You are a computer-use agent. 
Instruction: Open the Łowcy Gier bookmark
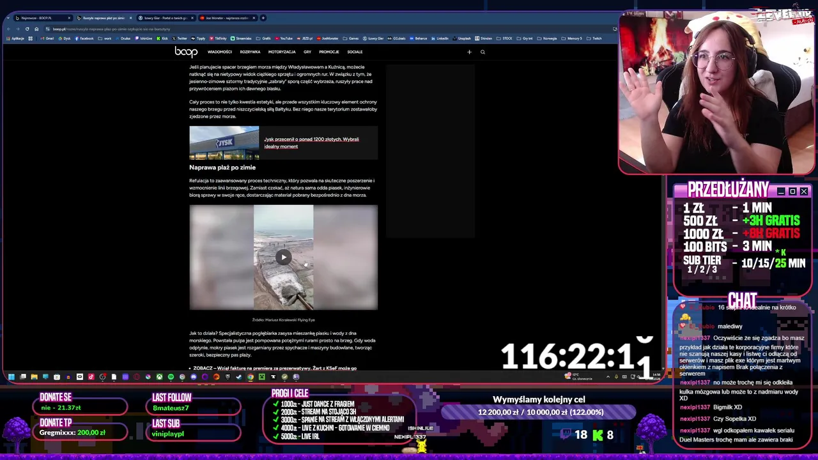coord(373,38)
